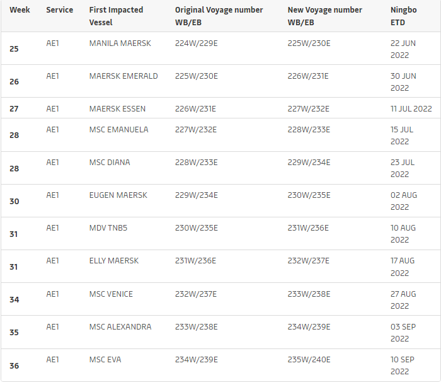Select the ELLY MAERSK vessel cell
441x385 pixels.
(x=114, y=261)
